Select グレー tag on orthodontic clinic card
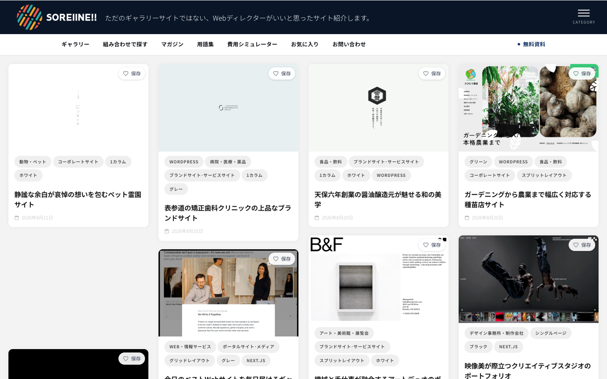The width and height of the screenshot is (607, 379). pyautogui.click(x=176, y=189)
